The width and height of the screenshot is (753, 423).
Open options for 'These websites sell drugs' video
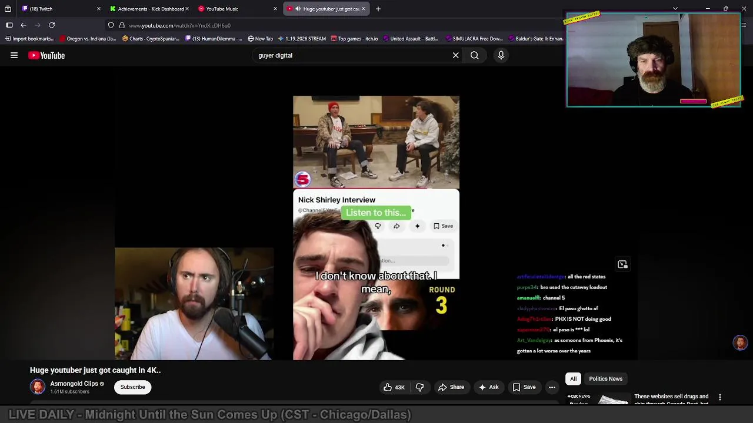tap(719, 397)
